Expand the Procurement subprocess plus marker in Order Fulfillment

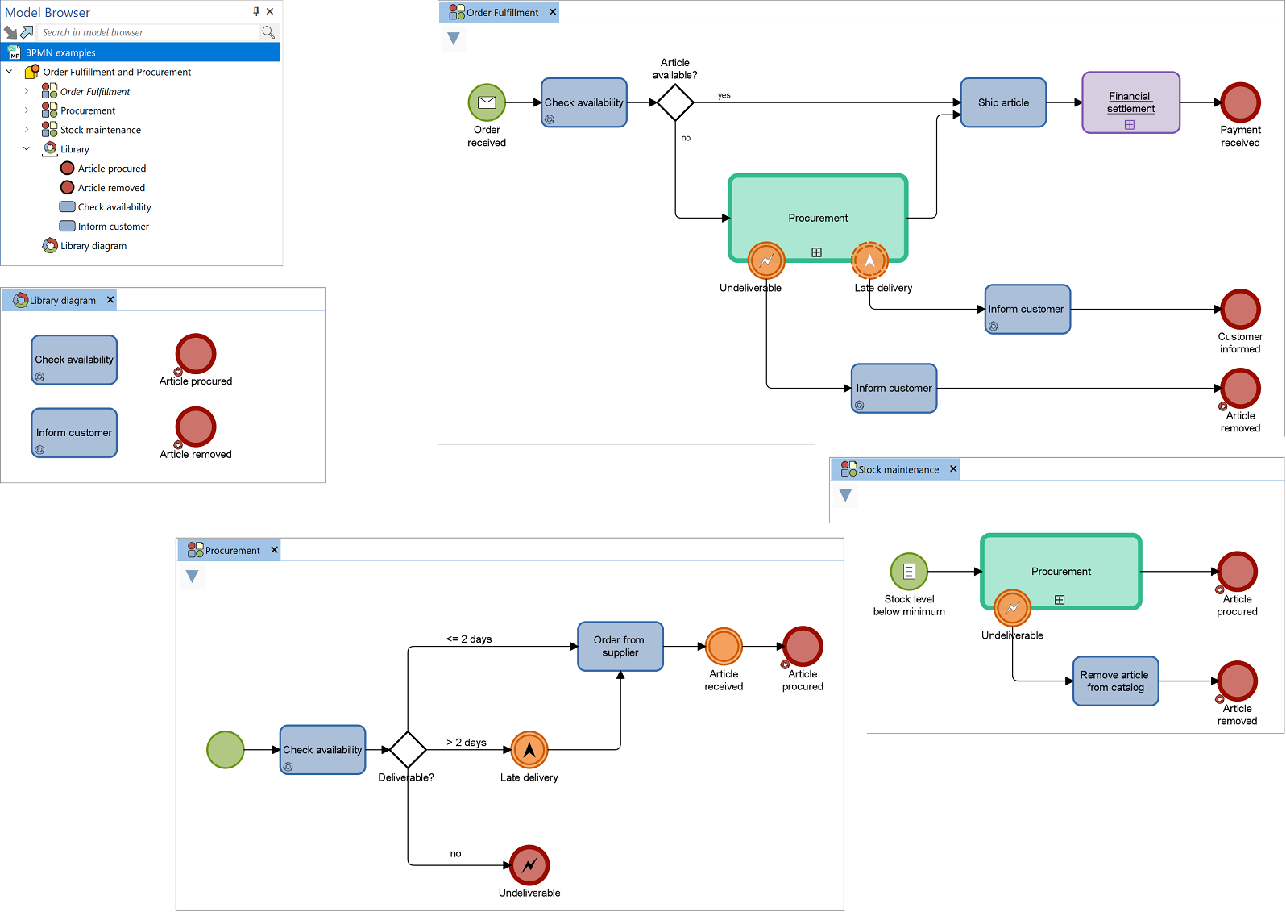click(x=816, y=252)
